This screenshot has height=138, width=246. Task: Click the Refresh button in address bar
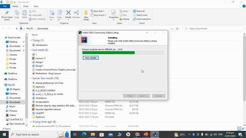pyautogui.click(x=177, y=29)
